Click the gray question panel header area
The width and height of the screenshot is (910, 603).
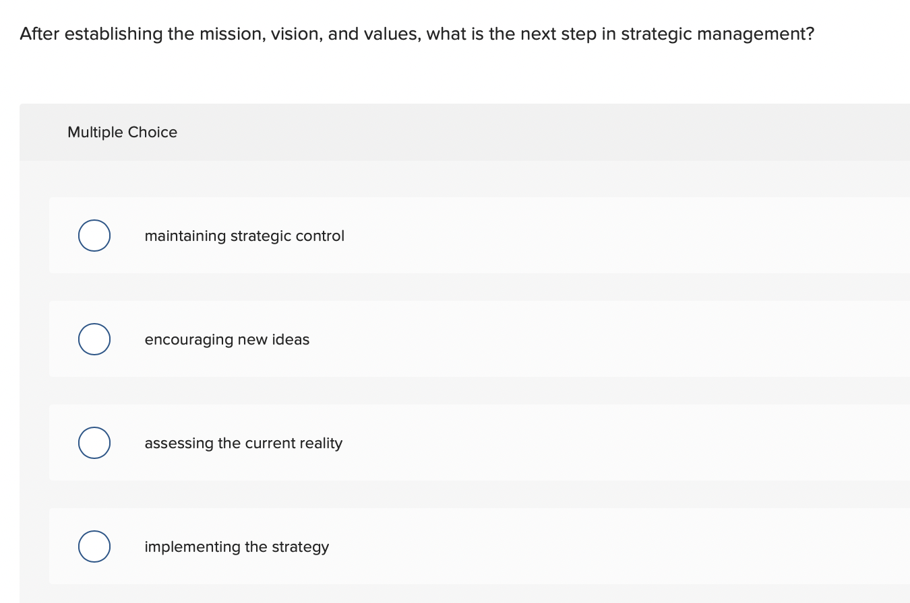click(x=464, y=132)
